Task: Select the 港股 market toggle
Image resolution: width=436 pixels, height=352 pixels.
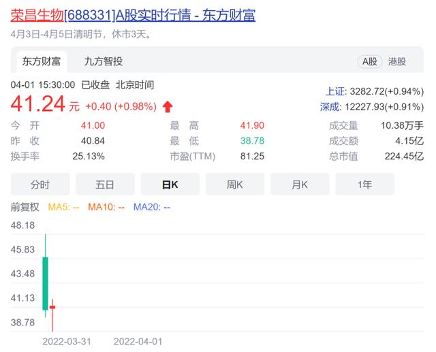Action: (396, 61)
